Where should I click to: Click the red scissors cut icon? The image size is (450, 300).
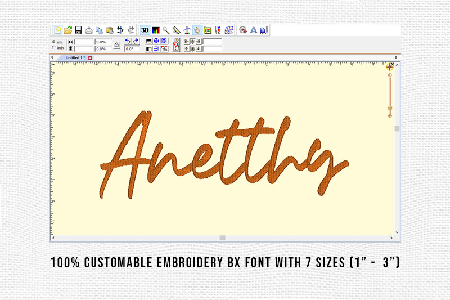[164, 49]
